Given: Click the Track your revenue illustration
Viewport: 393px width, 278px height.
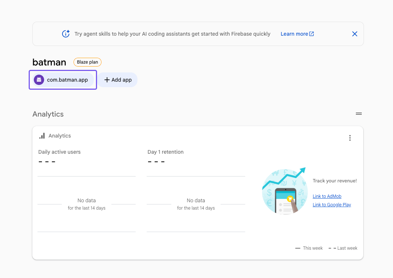Looking at the screenshot, I should (284, 191).
